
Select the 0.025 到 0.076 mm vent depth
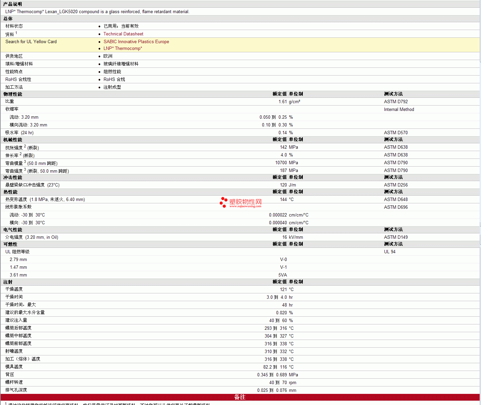(x=277, y=390)
